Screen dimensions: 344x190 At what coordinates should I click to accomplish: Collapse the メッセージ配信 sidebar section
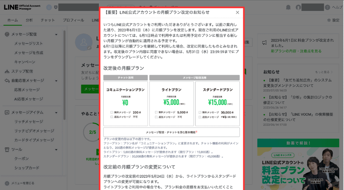(56, 35)
